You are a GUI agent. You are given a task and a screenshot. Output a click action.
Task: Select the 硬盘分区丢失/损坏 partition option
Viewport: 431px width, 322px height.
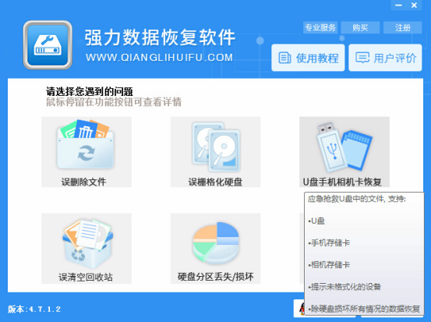215,248
